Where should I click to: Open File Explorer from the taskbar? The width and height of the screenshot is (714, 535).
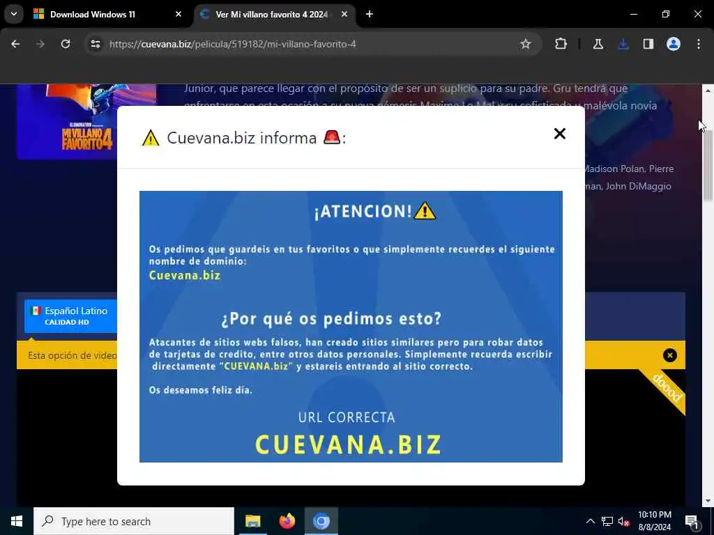pyautogui.click(x=252, y=521)
